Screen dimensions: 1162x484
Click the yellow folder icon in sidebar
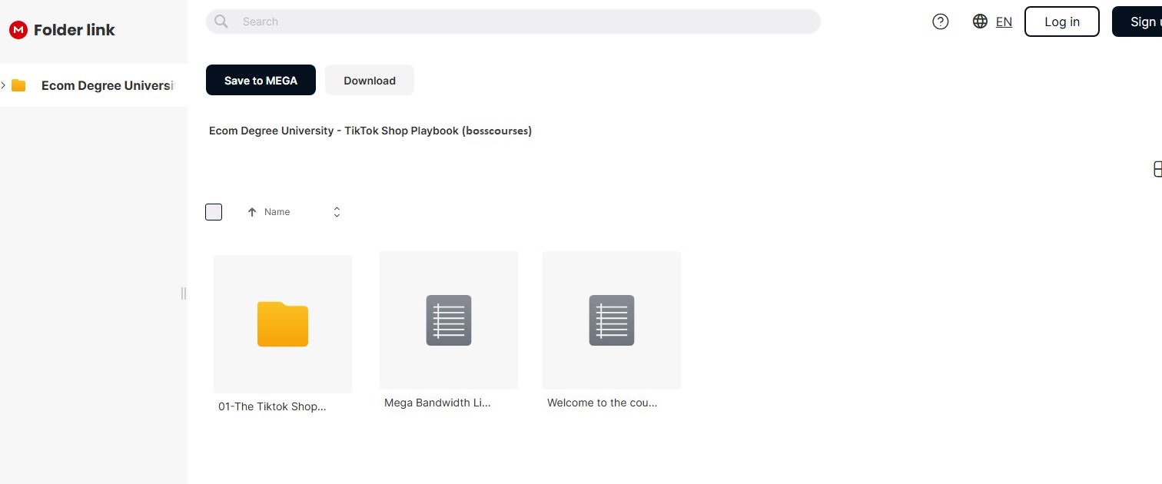[19, 85]
